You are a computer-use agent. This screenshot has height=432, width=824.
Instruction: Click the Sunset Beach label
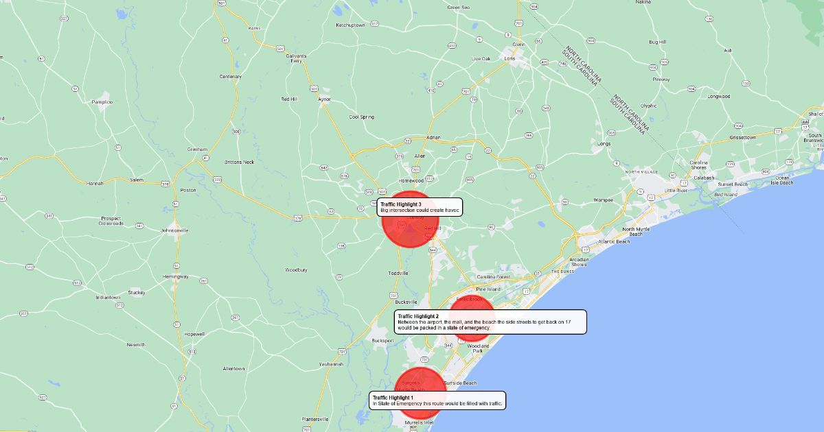733,184
